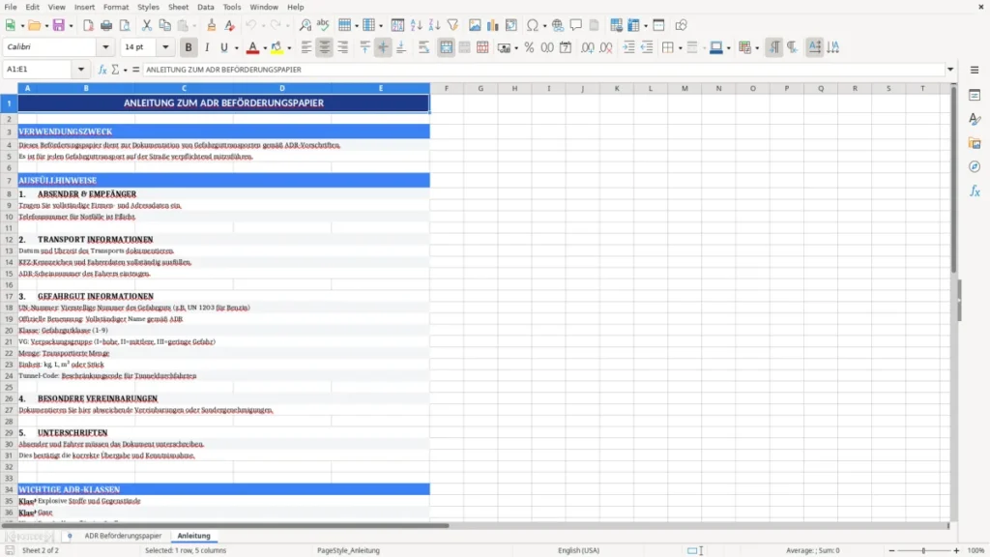Click the Sort descending icon
Screen dimensions: 990x557
(x=434, y=25)
